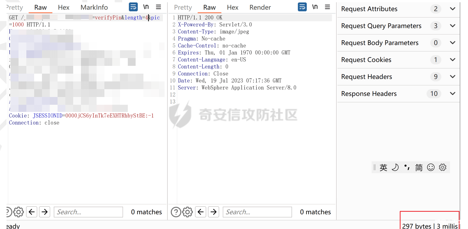Image resolution: width=468 pixels, height=229 pixels.
Task: Click the help question-mark icon under response panel
Action: tap(176, 211)
